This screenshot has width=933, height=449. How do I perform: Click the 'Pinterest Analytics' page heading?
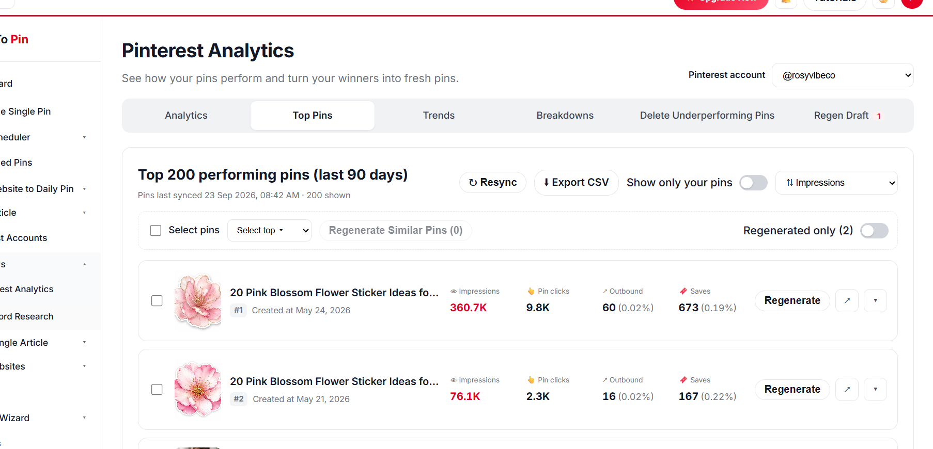(x=208, y=51)
